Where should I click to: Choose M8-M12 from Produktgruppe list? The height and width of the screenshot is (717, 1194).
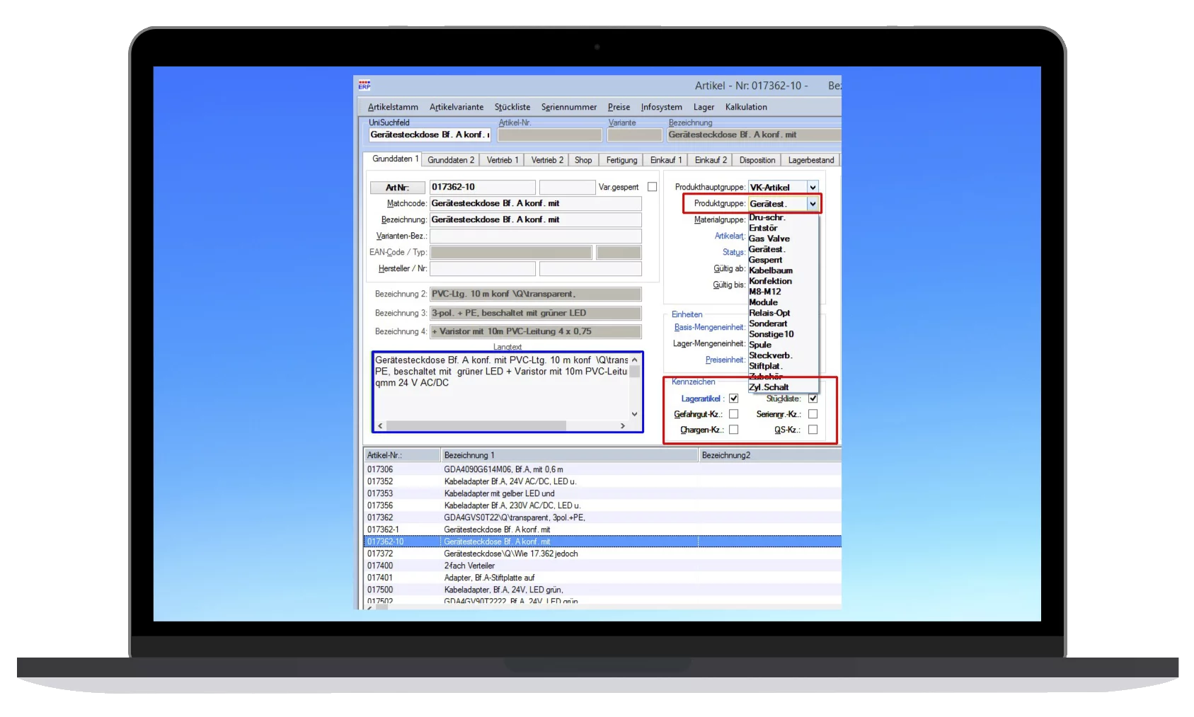(x=783, y=292)
